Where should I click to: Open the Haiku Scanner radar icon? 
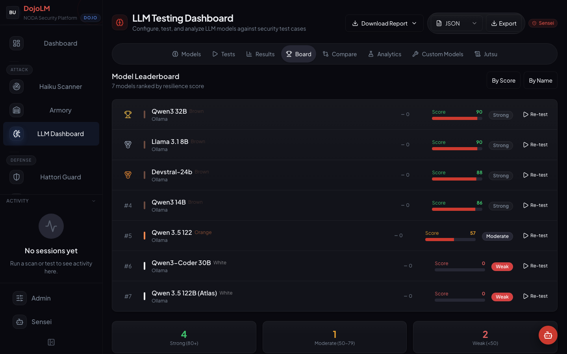pos(17,87)
